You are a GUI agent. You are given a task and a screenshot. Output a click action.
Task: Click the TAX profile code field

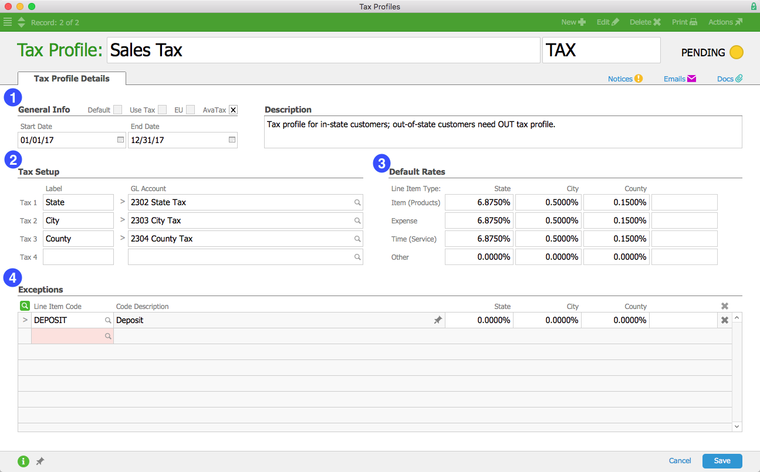[x=602, y=50]
